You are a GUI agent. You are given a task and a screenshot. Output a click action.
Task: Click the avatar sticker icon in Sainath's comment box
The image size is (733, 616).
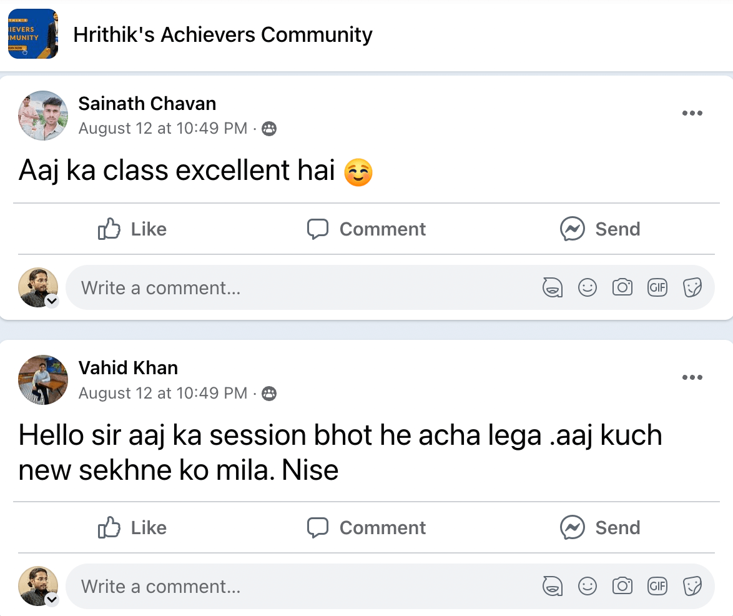coord(553,288)
